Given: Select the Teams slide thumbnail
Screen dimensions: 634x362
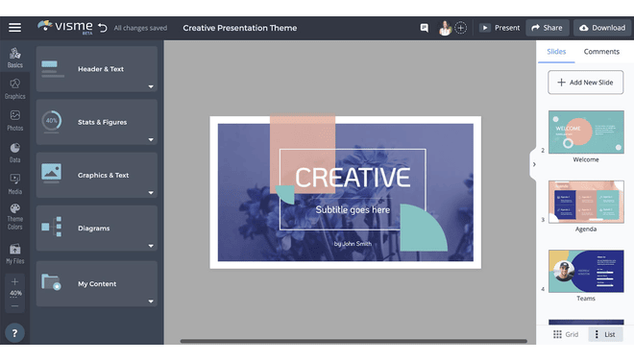Looking at the screenshot, I should click(x=586, y=271).
